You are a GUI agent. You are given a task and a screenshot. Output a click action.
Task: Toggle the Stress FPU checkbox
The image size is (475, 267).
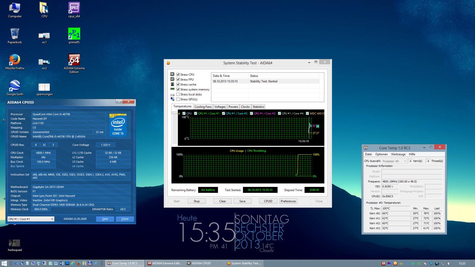tap(178, 80)
